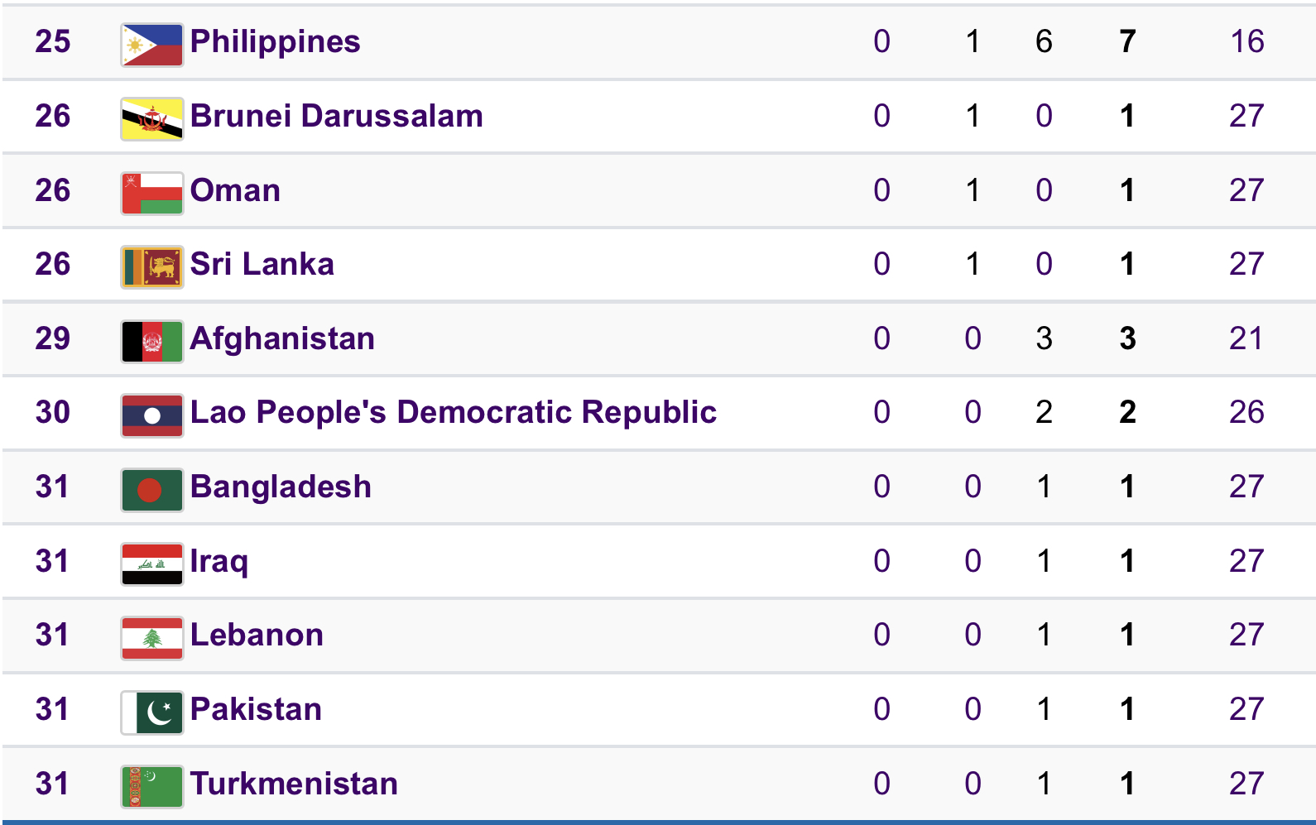This screenshot has height=825, width=1316.
Task: Open the Turkmenistan country link
Action: [x=294, y=784]
